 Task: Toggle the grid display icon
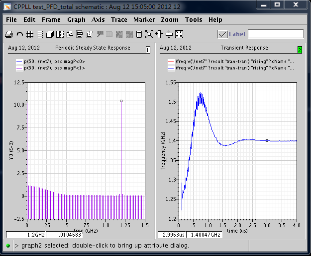coord(30,34)
